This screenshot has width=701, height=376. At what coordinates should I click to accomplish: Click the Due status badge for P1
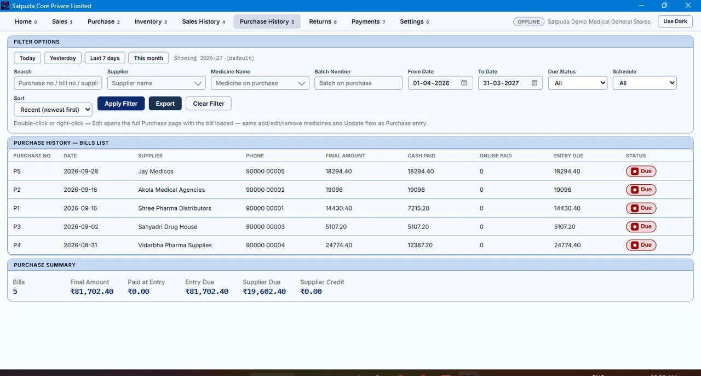(641, 208)
